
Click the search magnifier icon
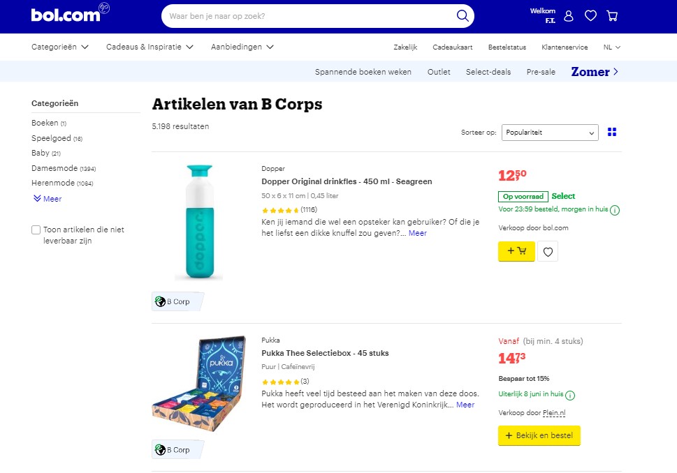462,15
